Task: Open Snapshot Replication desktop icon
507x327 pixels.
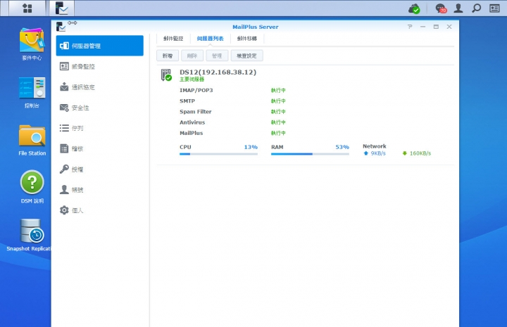Action: [x=29, y=235]
